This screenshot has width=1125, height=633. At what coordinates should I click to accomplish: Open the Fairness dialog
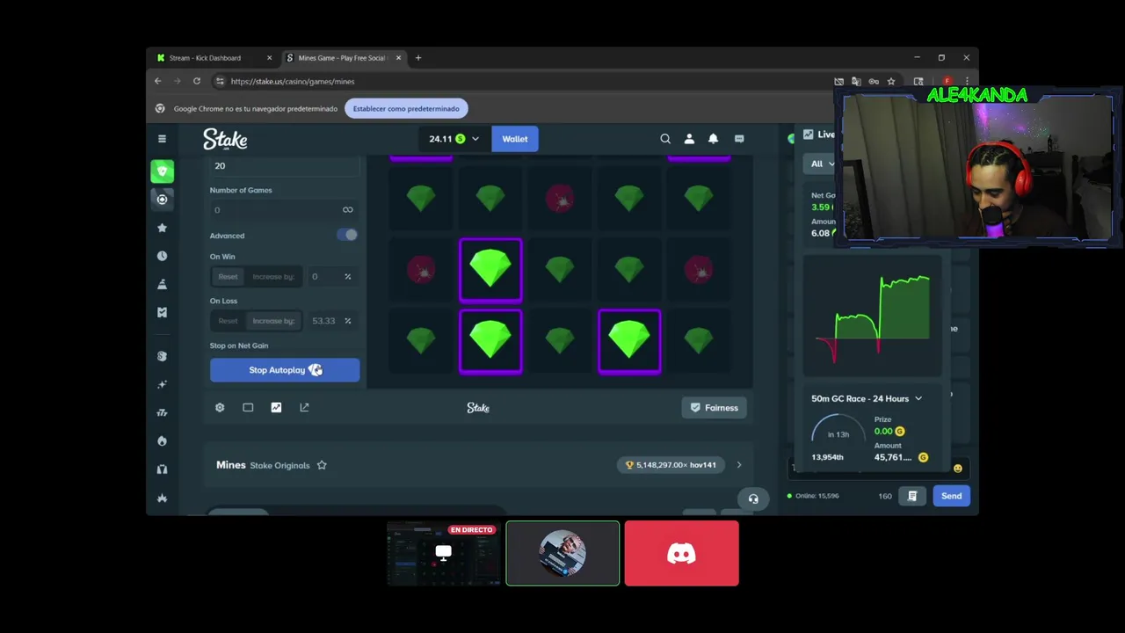(x=714, y=408)
